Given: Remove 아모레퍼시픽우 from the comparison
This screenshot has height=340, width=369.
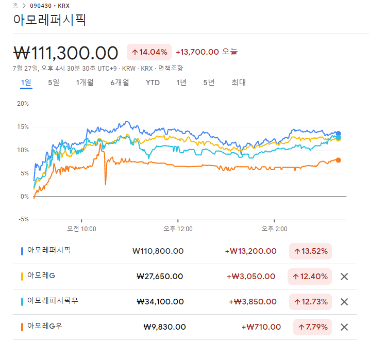Looking at the screenshot, I should [x=344, y=302].
